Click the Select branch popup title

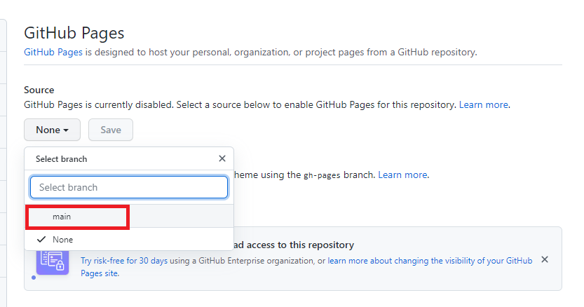point(62,159)
